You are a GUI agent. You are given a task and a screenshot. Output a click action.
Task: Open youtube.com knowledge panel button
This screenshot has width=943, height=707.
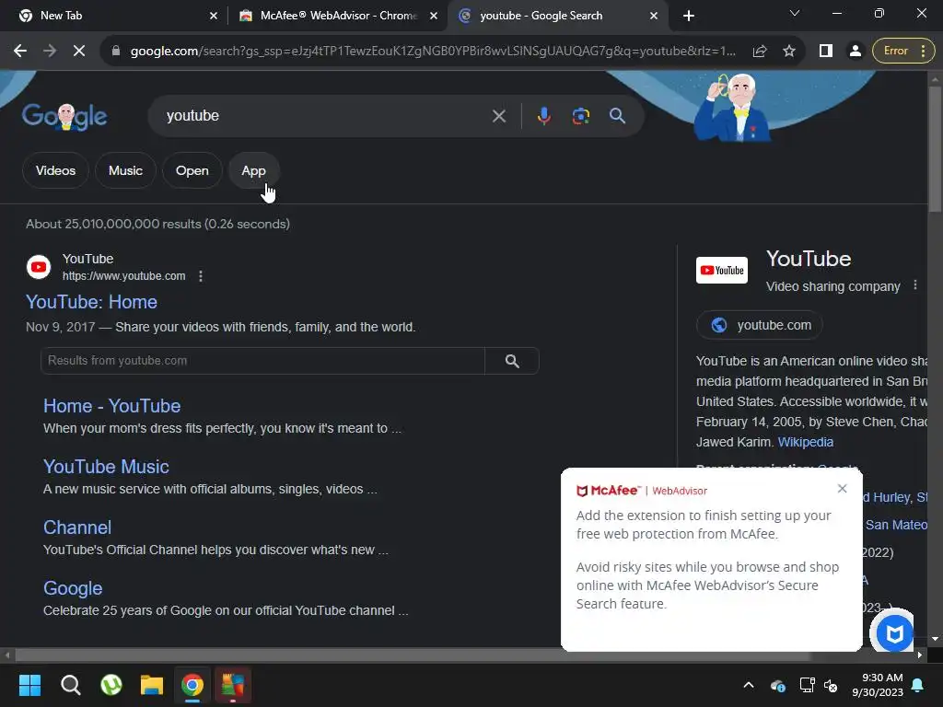759,325
